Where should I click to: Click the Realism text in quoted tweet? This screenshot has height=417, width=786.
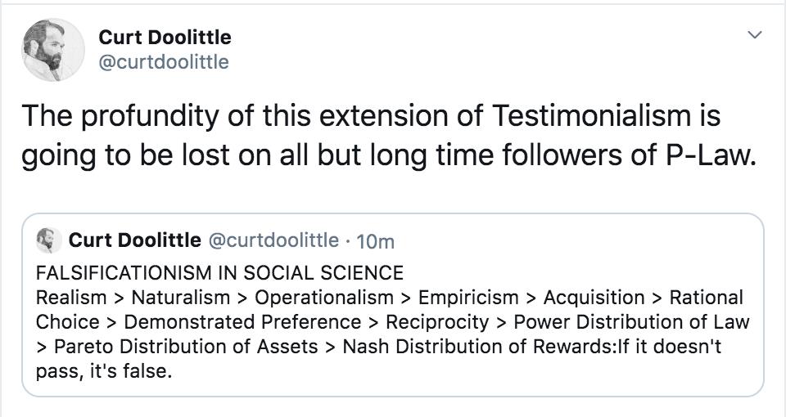click(71, 297)
